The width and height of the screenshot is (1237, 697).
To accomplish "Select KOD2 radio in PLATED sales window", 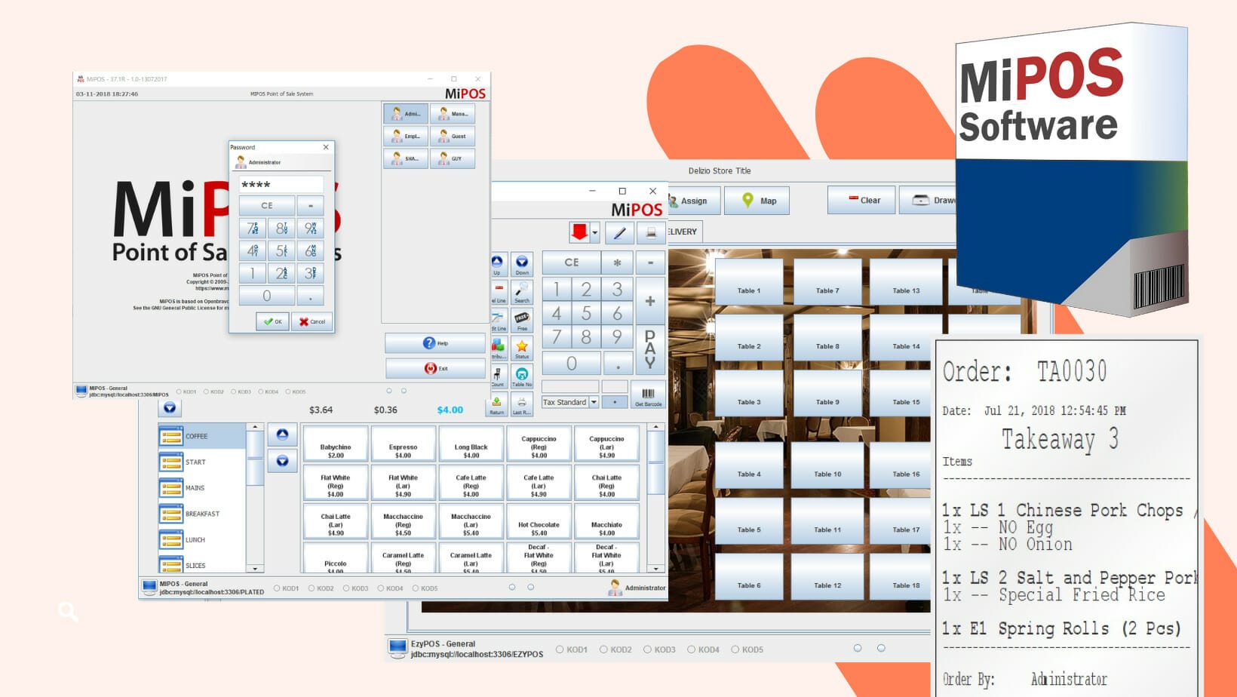I will [x=312, y=588].
